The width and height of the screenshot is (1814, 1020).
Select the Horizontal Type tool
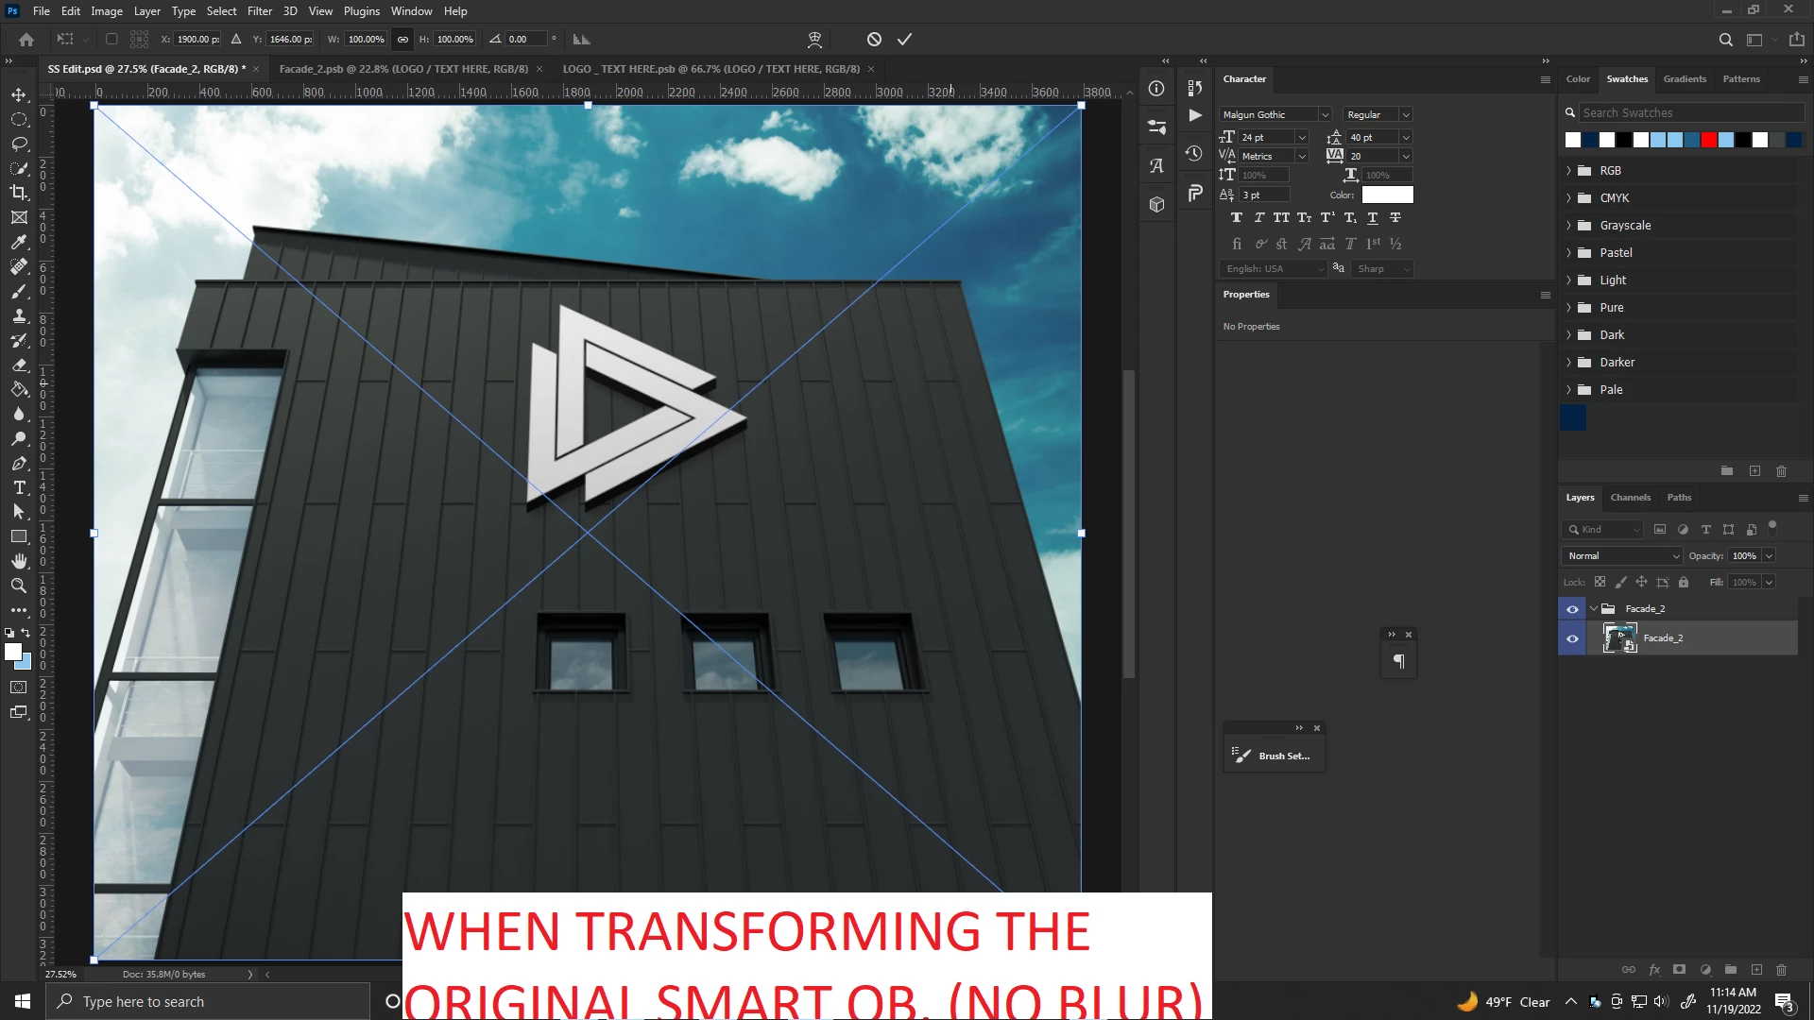pos(19,487)
